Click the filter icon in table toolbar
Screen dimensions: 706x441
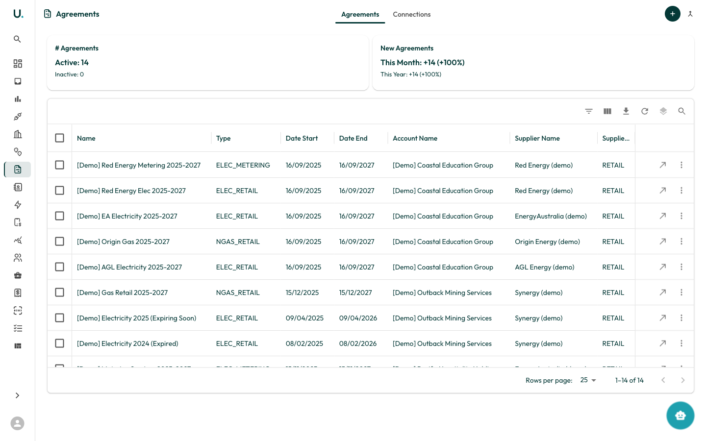[x=589, y=111]
